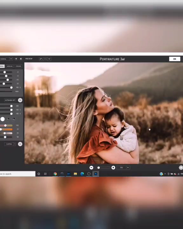Toggle the Automask Off button
183x229 pixels.
pyautogui.click(x=10, y=100)
